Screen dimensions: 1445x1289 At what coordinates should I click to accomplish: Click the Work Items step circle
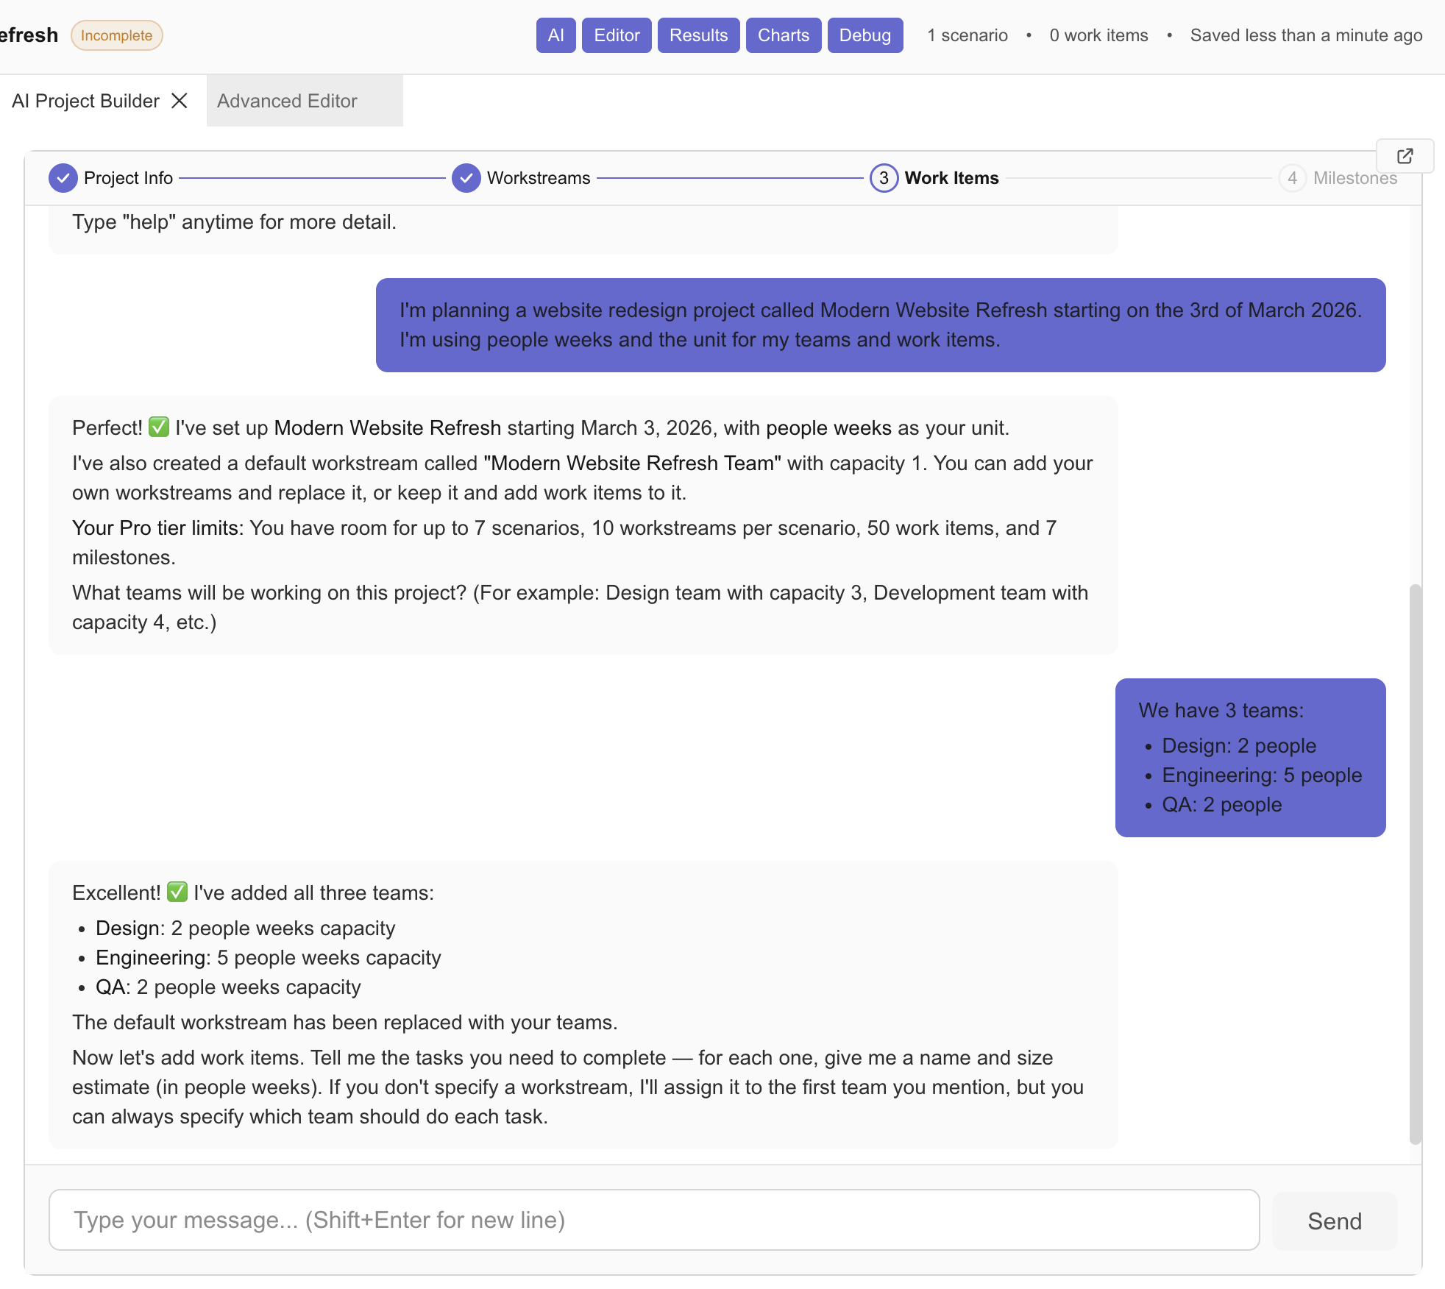click(x=884, y=178)
